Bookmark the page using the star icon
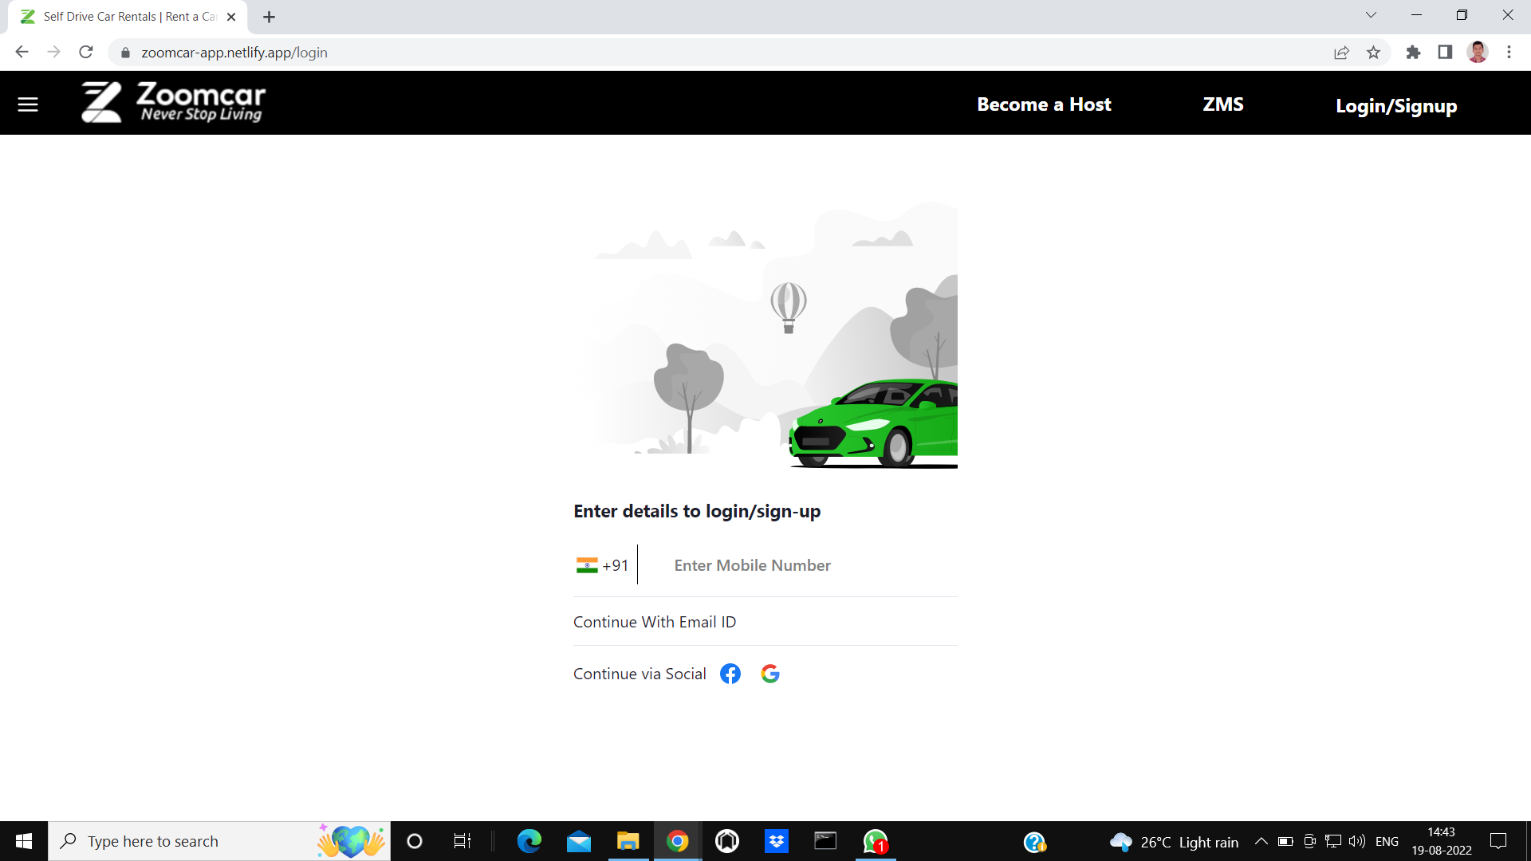The height and width of the screenshot is (861, 1531). pyautogui.click(x=1374, y=52)
